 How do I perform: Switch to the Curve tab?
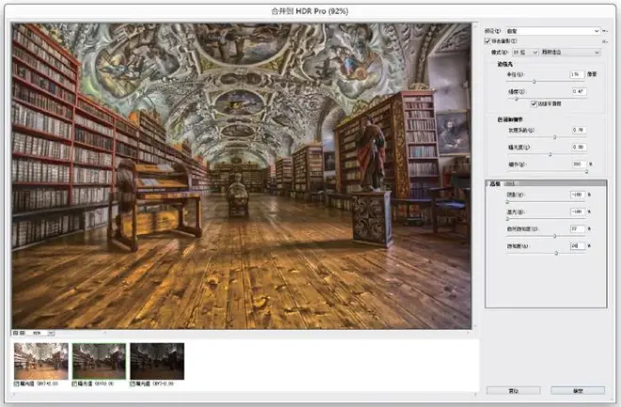pos(510,184)
